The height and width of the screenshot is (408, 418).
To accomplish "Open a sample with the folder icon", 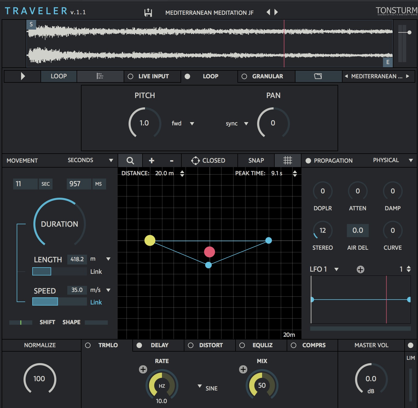I will (x=318, y=76).
